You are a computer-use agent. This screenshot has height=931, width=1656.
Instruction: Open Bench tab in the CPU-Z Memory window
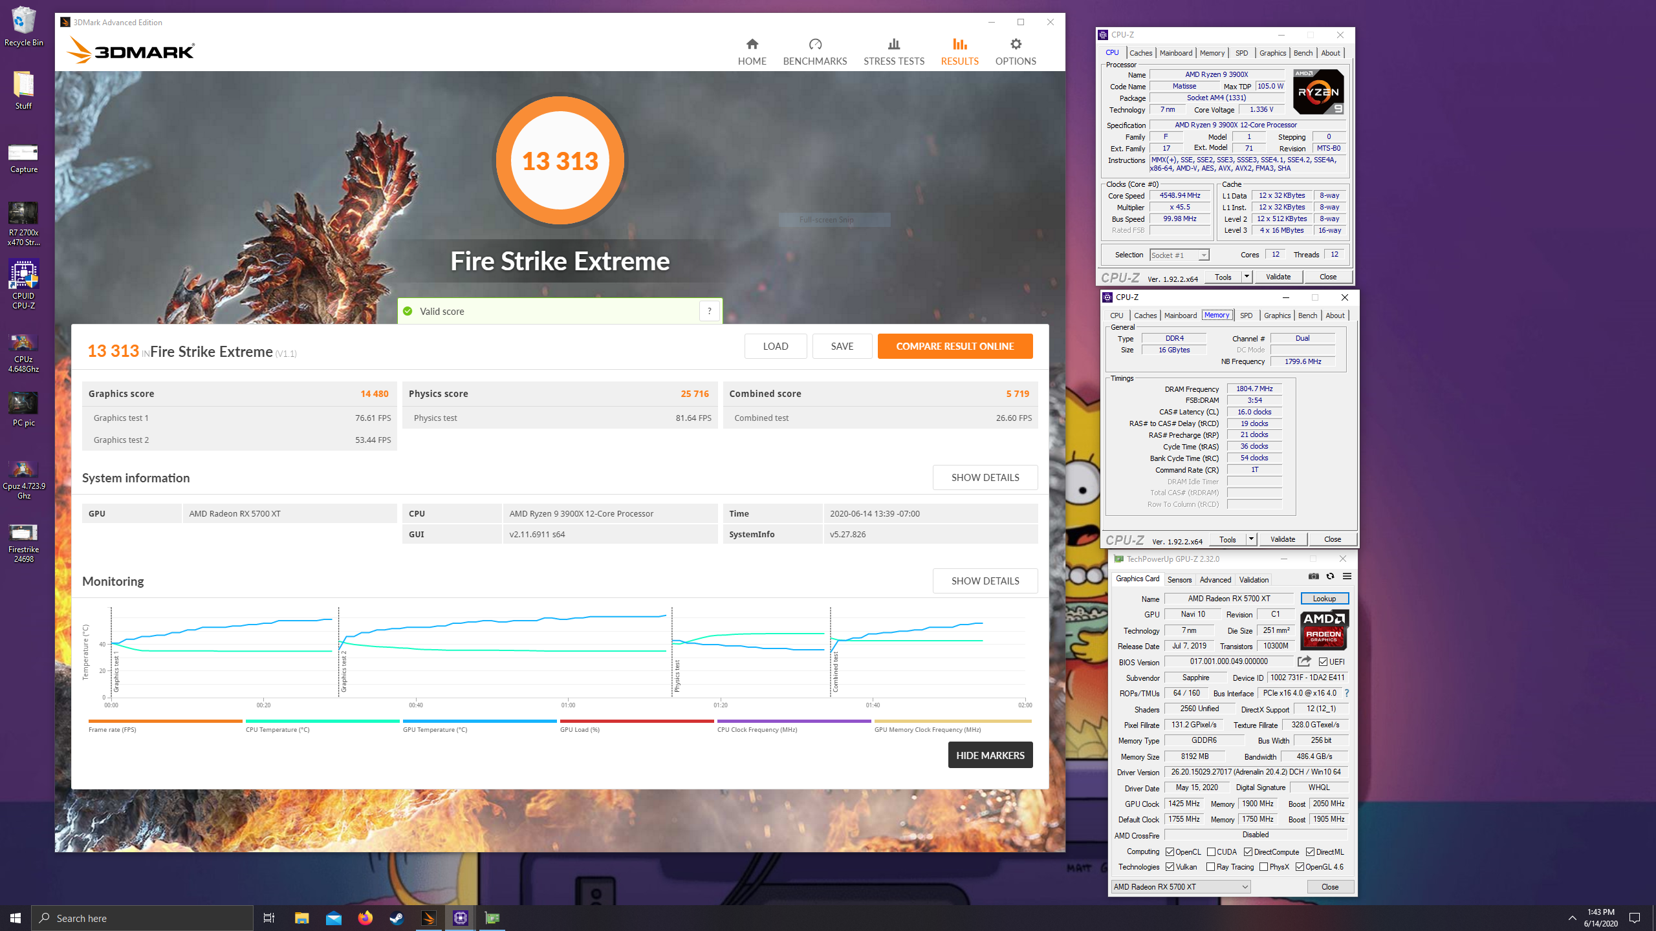[1307, 316]
